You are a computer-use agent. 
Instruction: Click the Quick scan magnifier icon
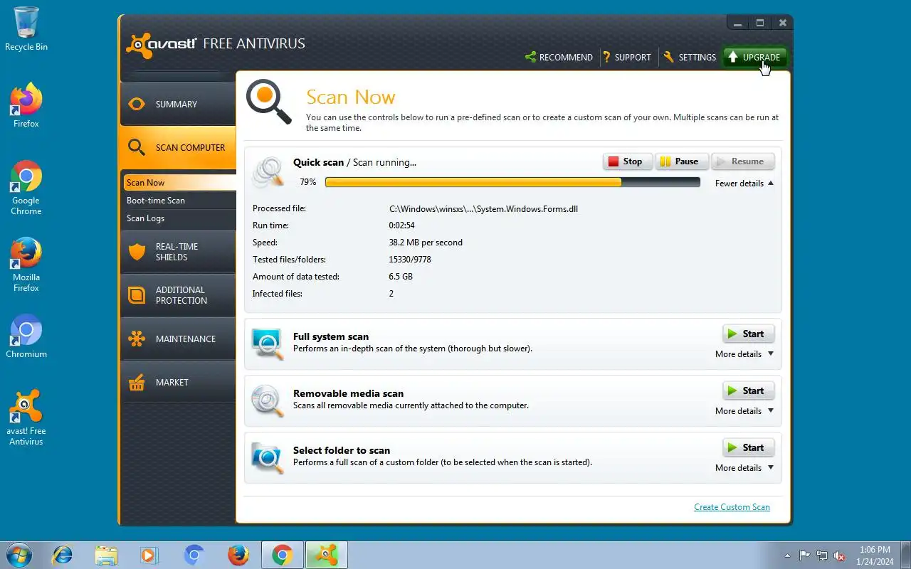pos(269,171)
